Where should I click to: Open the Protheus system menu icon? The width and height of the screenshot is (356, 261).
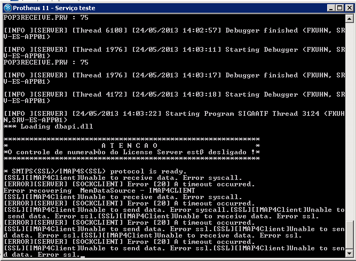click(7, 8)
